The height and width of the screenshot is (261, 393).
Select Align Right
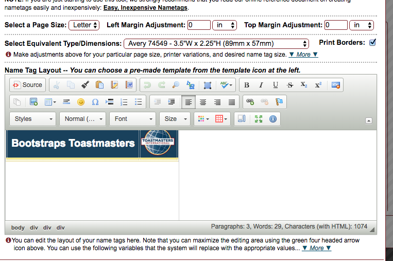click(x=217, y=102)
